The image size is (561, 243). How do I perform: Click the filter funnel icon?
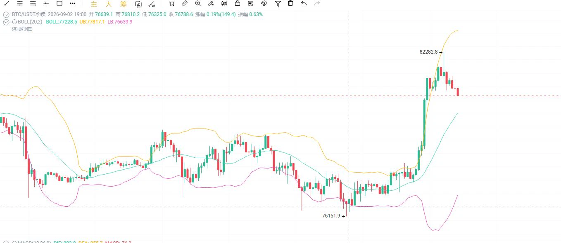point(278,3)
